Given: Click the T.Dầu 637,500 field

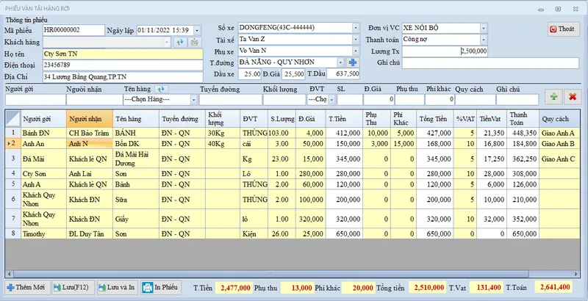Looking at the screenshot, I should pos(343,74).
